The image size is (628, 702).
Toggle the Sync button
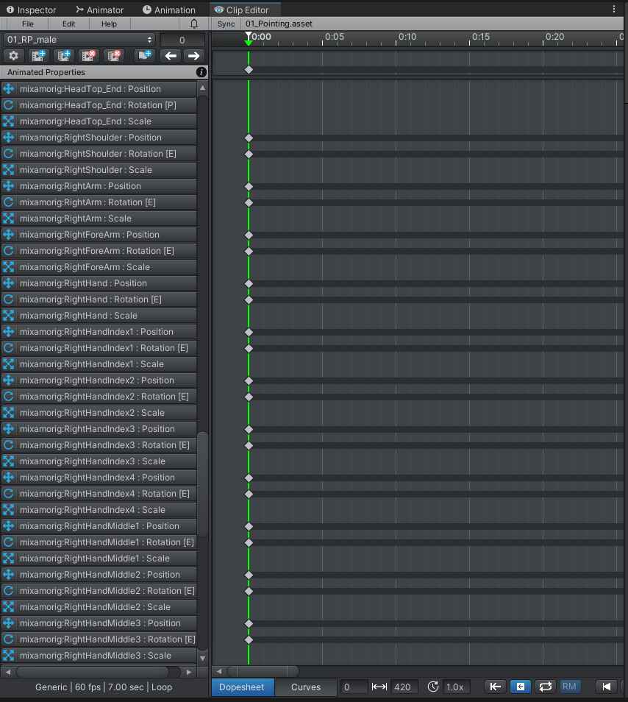226,24
